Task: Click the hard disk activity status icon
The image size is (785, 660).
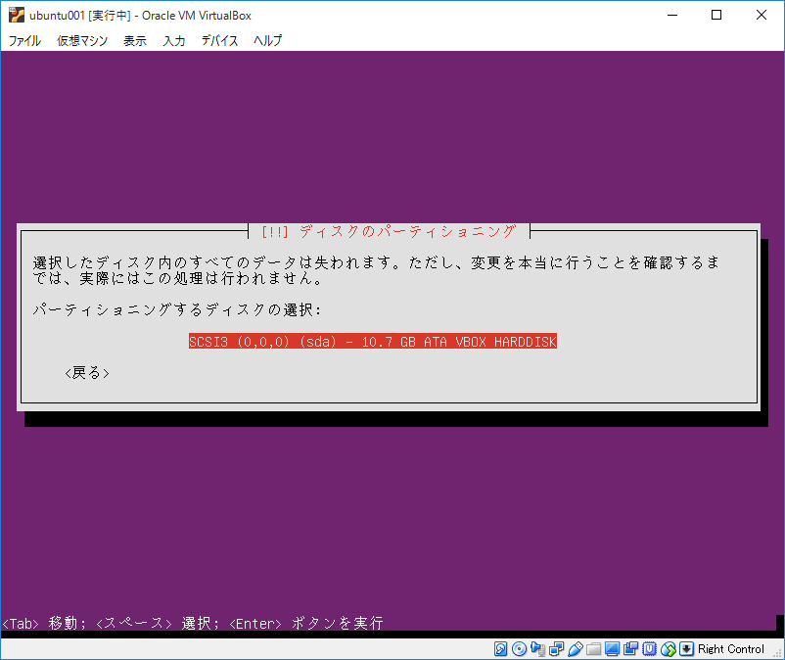Action: (502, 648)
